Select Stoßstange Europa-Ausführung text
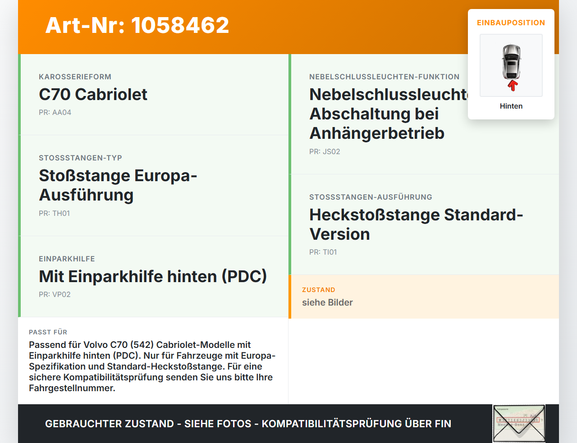Screen dimensions: 577x443 [x=118, y=185]
